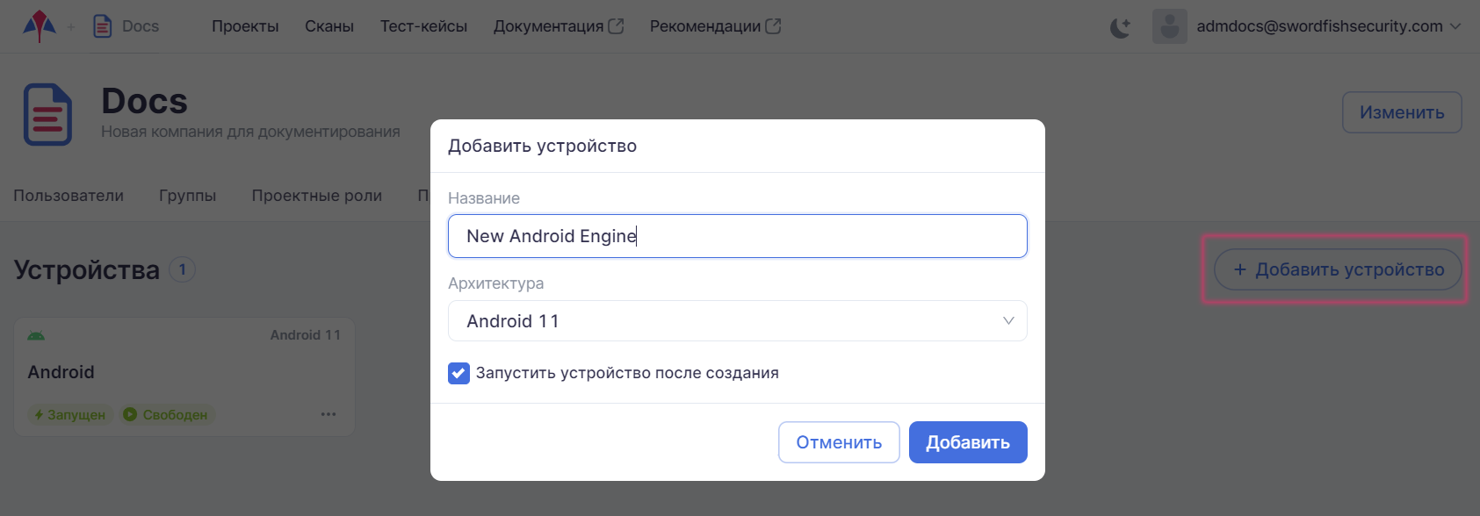The image size is (1480, 516).
Task: Open the admdocs account dropdown chevron
Action: coord(1455,26)
